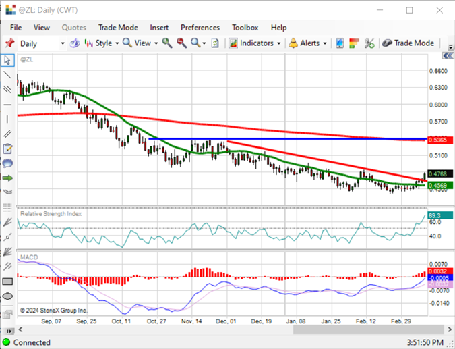Click the plain magnifier zoom icon
This screenshot has width=455, height=349.
(x=195, y=43)
